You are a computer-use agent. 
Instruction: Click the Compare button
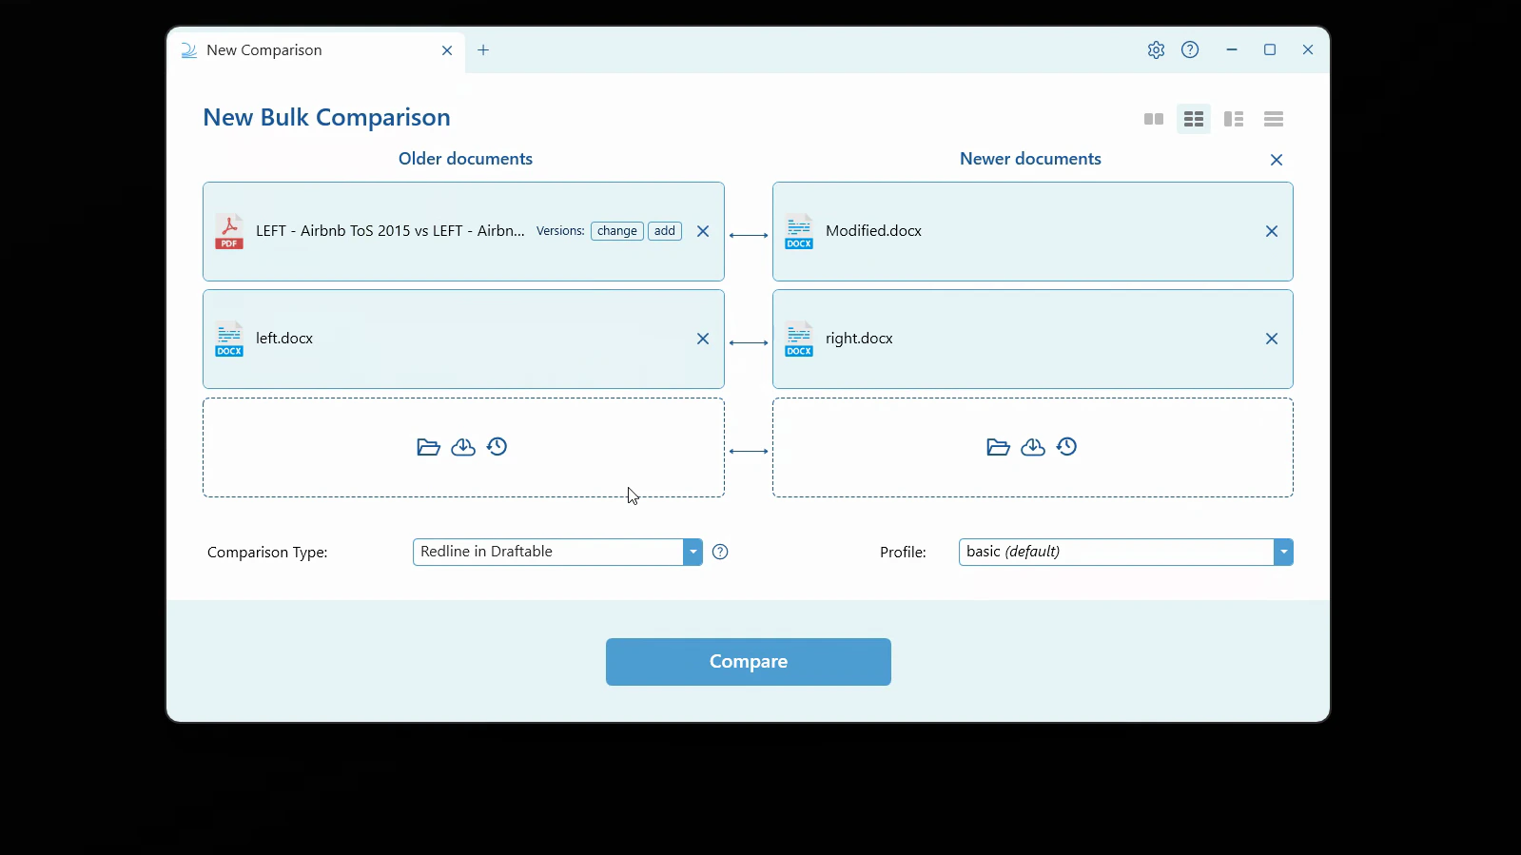click(749, 662)
